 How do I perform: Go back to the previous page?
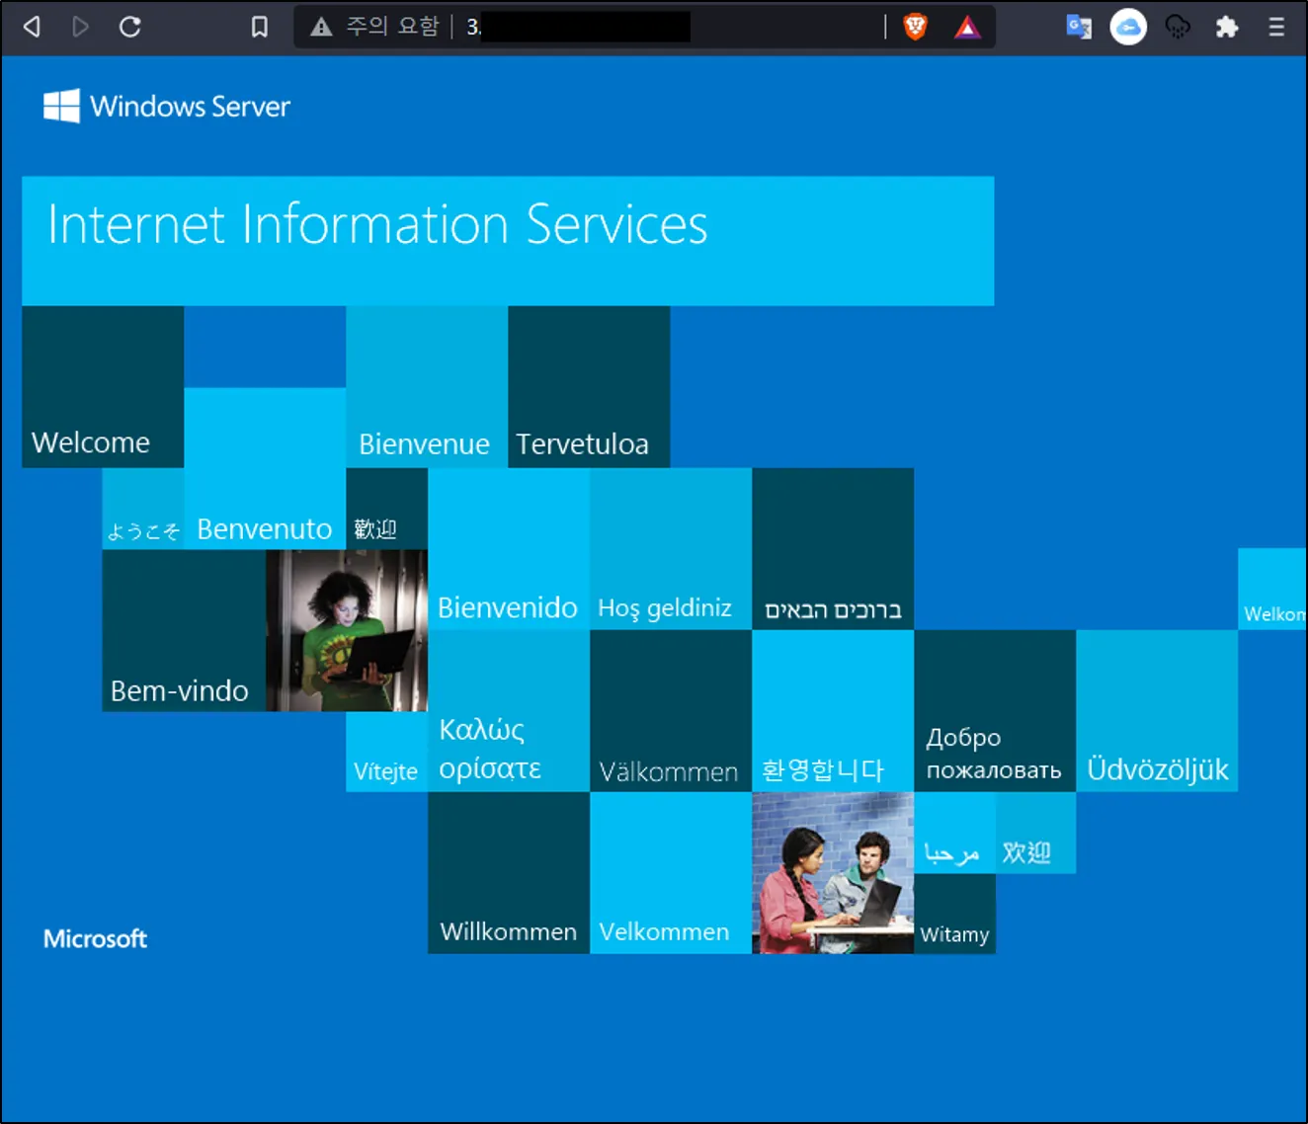click(32, 27)
